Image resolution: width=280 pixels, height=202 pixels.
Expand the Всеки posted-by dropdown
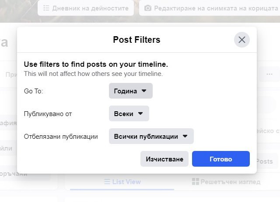[x=129, y=113]
